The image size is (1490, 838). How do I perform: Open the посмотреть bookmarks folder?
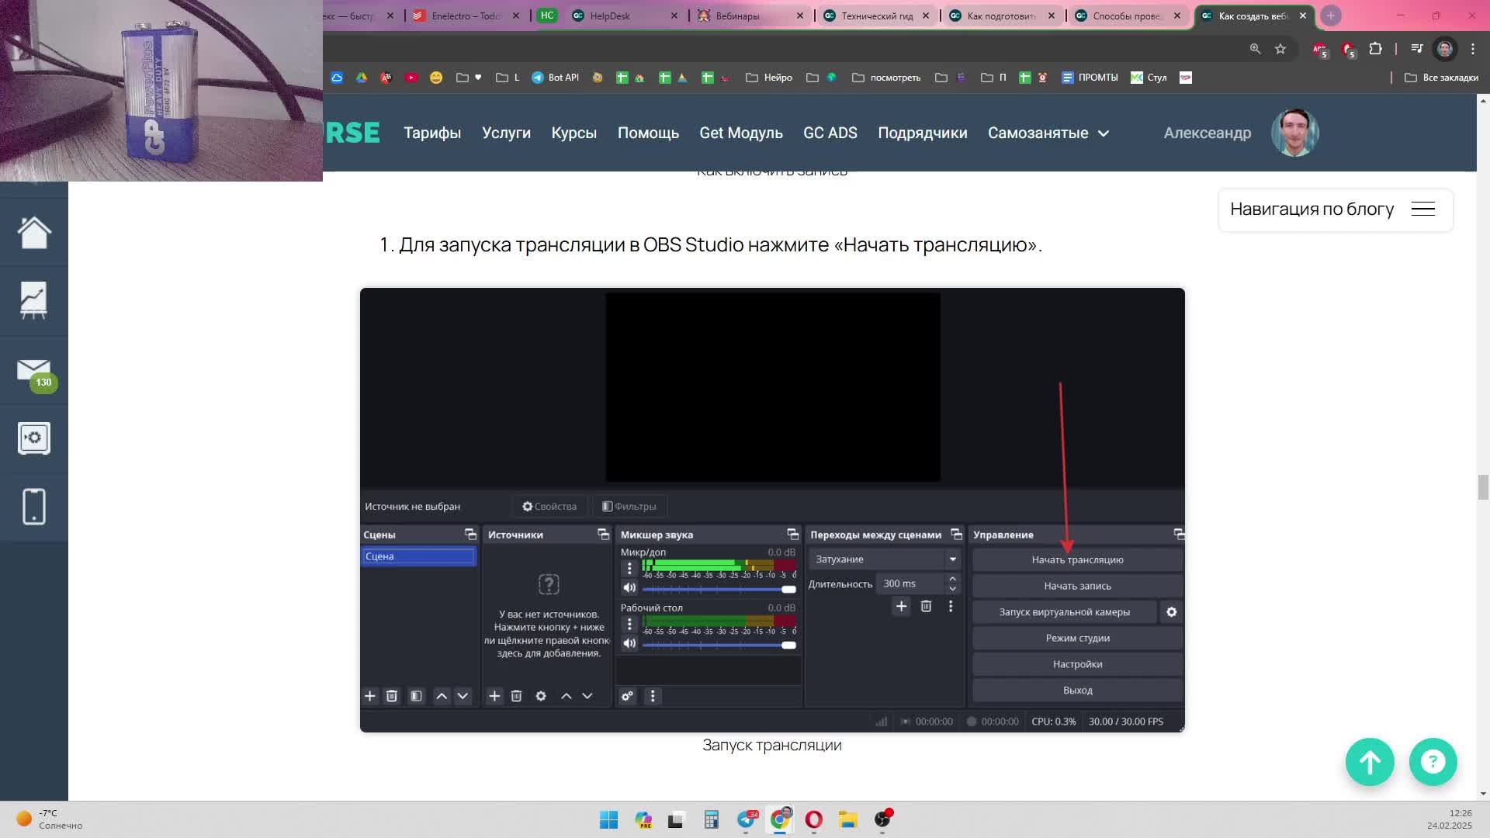coord(886,78)
